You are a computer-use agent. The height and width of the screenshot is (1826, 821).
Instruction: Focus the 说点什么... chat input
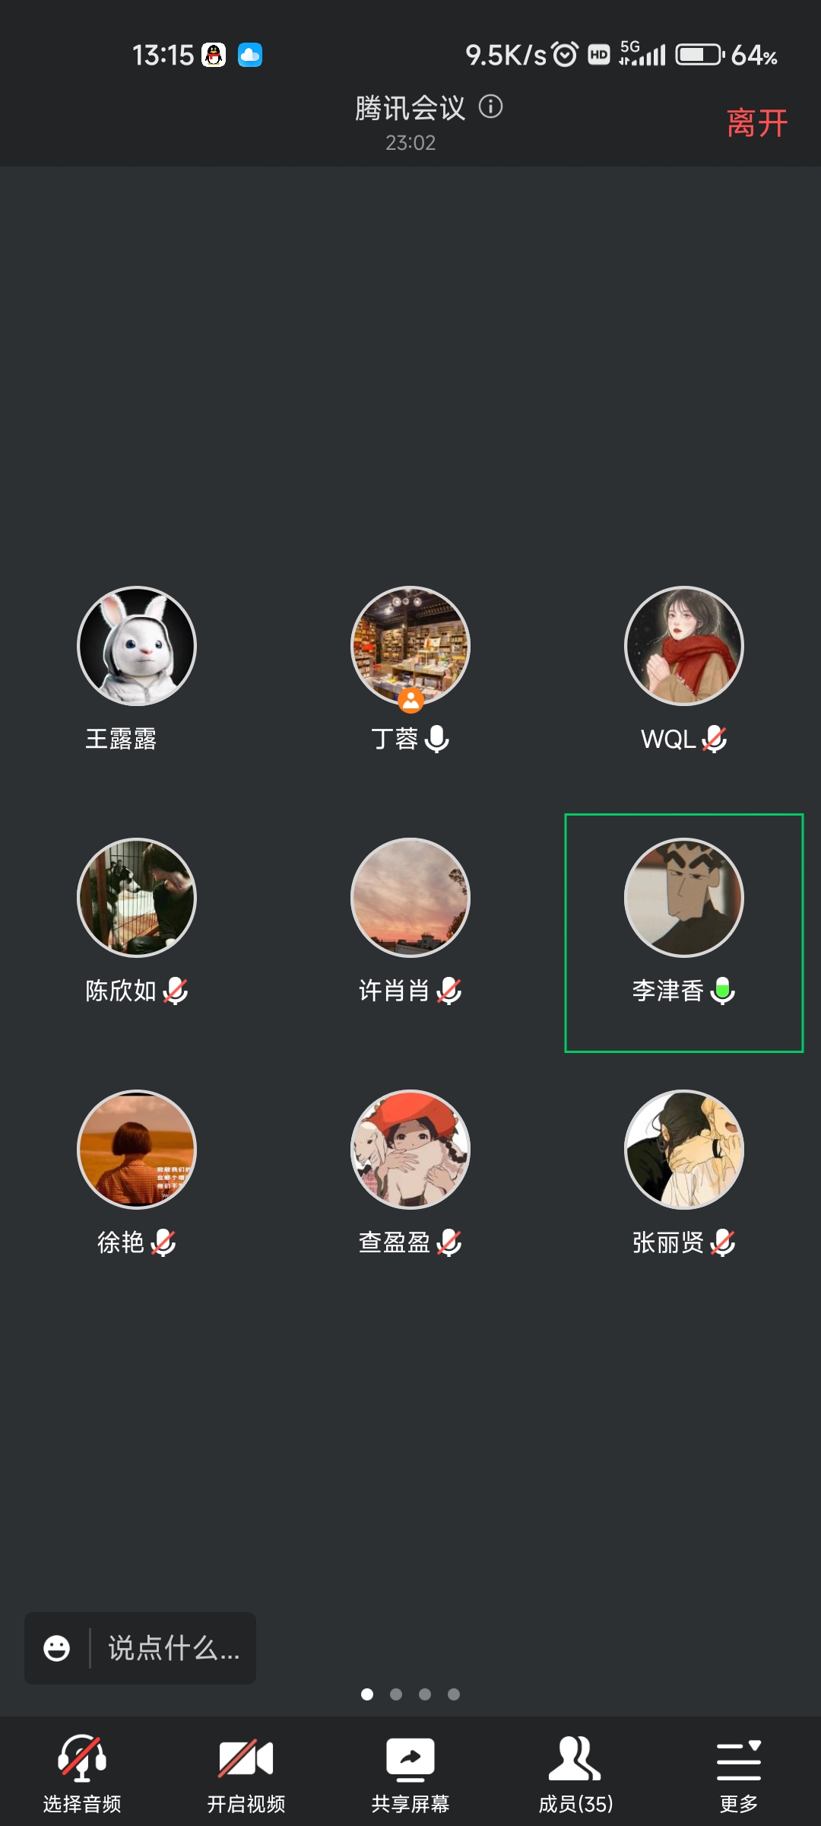[174, 1648]
